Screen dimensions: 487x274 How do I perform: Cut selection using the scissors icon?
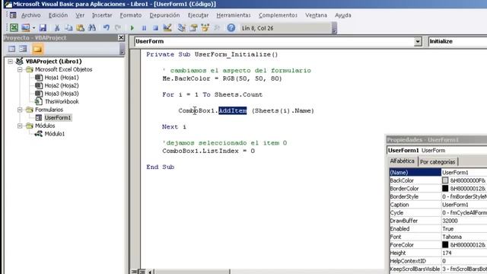click(57, 28)
